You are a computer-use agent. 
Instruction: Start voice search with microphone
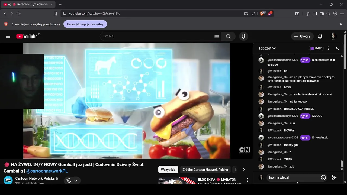(243, 36)
